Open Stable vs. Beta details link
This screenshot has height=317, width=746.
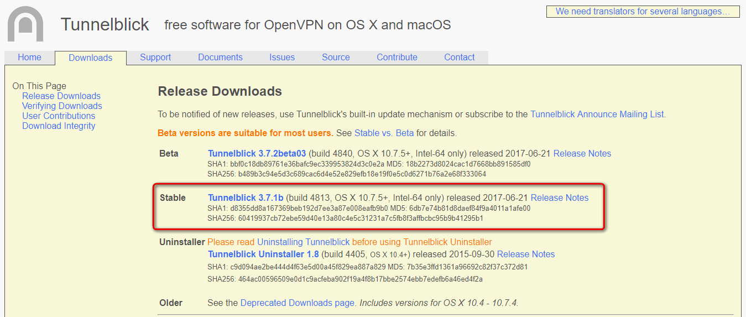click(384, 133)
